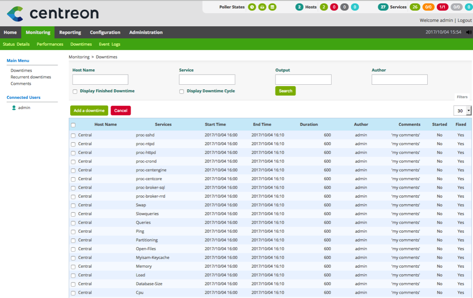
Task: Click the orange services warning counter badge
Action: pyautogui.click(x=429, y=7)
